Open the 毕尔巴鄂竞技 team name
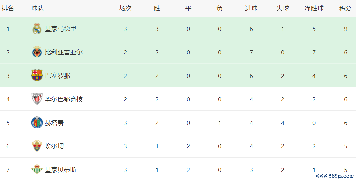356x181 pixels. (64, 99)
